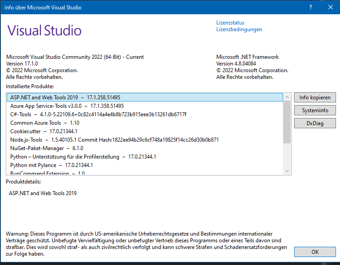Click product details text ASP.NET and Web Tools 2019
340x265 pixels.
pyautogui.click(x=43, y=193)
